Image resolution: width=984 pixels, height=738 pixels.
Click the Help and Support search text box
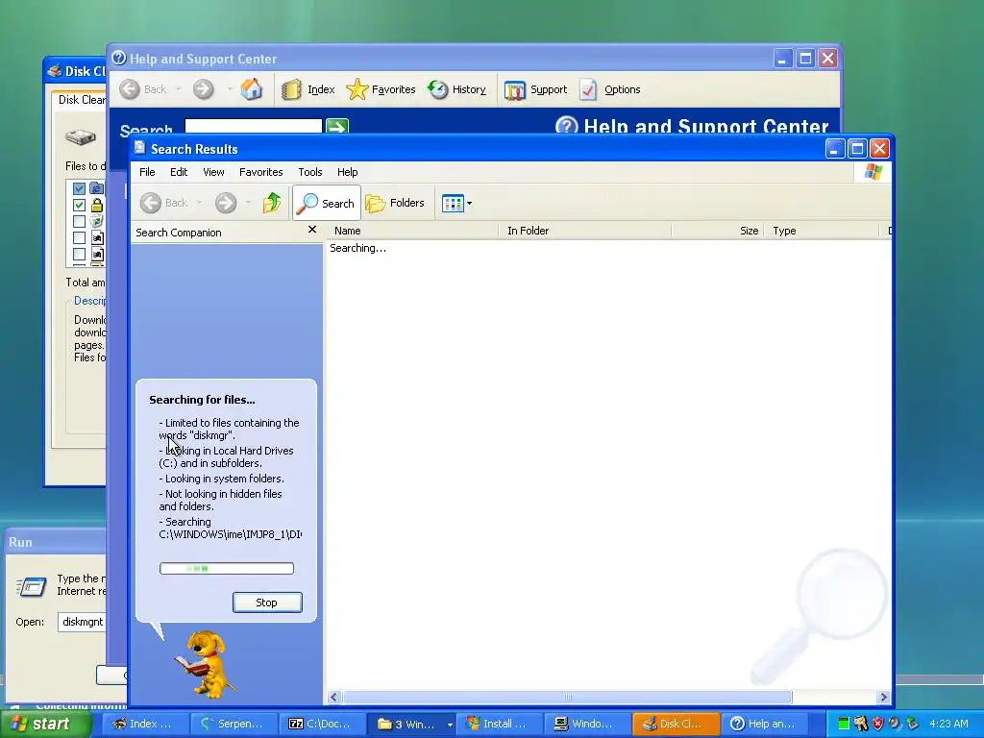tap(254, 126)
